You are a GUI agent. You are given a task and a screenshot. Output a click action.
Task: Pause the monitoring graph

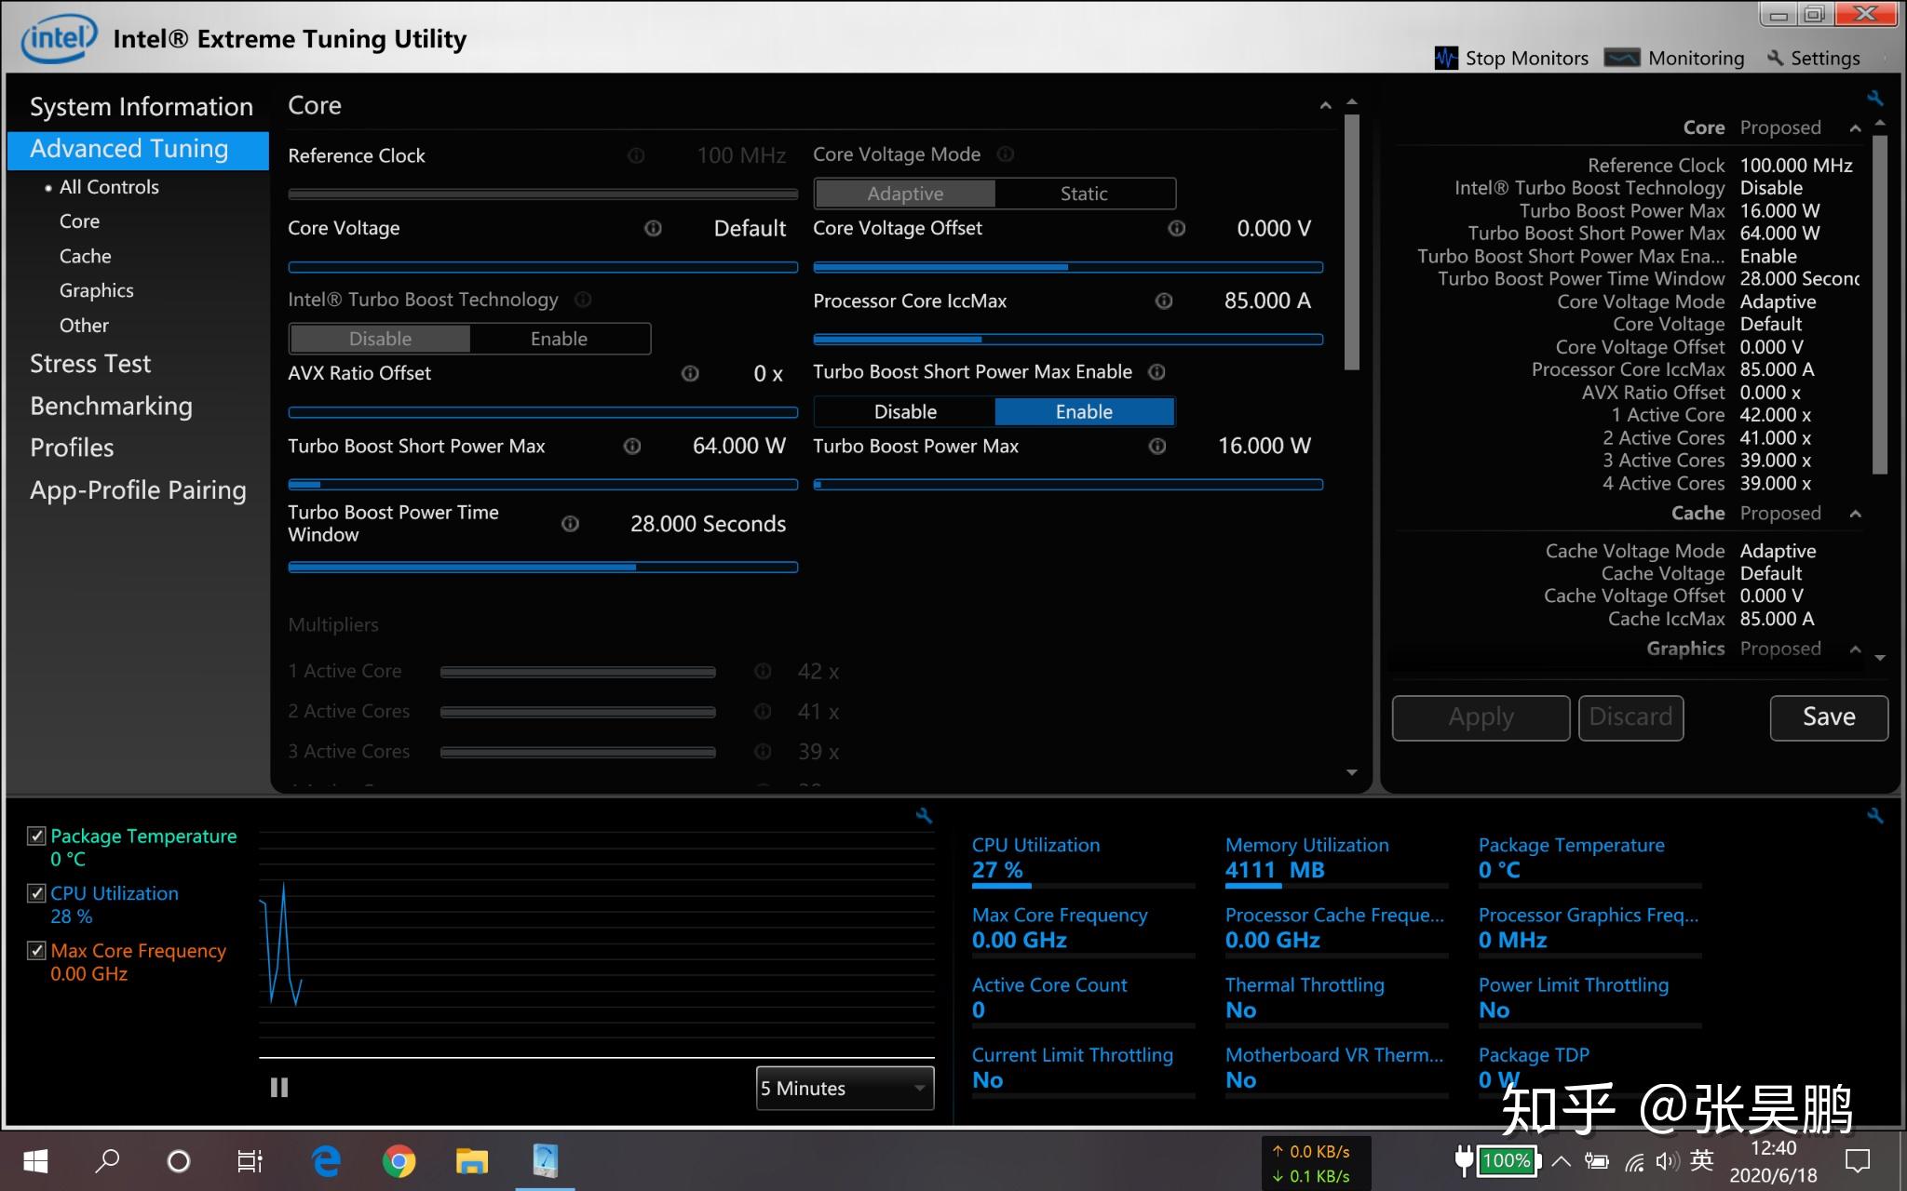pos(279,1087)
